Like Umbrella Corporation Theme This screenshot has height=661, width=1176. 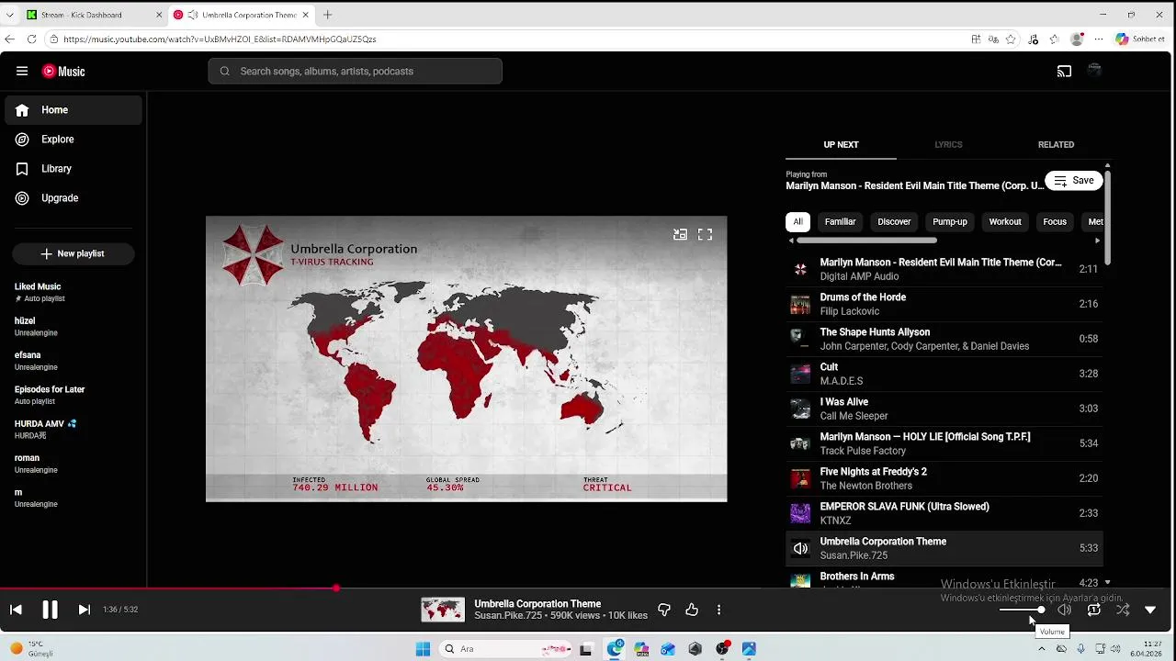click(x=692, y=610)
